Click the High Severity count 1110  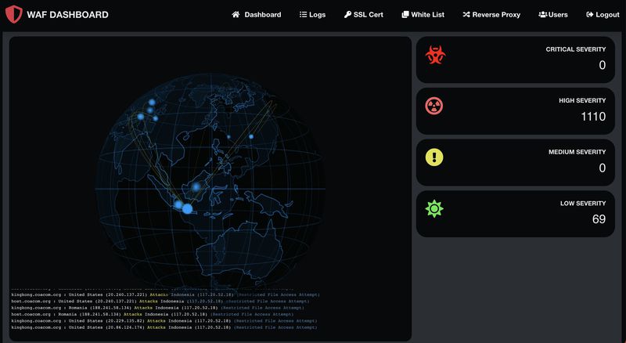pyautogui.click(x=593, y=117)
